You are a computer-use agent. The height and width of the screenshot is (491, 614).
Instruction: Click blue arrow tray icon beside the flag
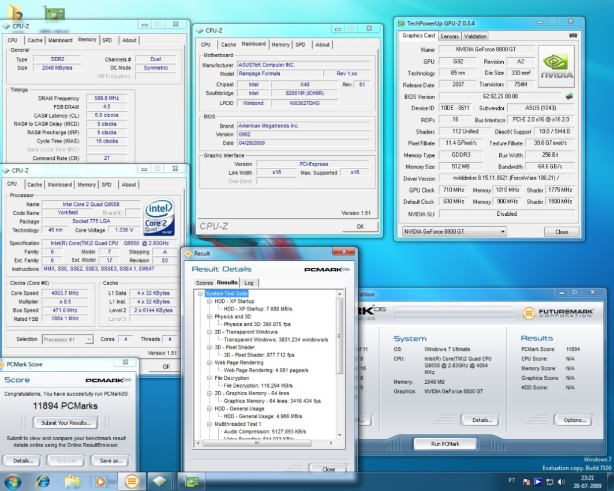click(x=538, y=482)
